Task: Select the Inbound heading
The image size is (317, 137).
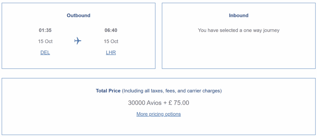Action: [x=239, y=15]
